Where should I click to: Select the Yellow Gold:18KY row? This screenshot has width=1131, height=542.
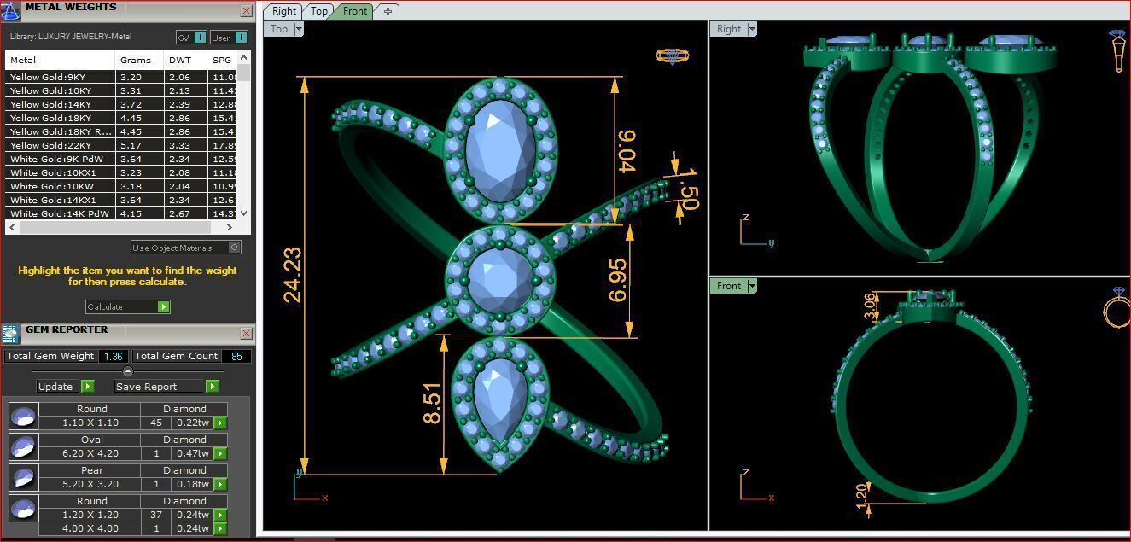[122, 118]
